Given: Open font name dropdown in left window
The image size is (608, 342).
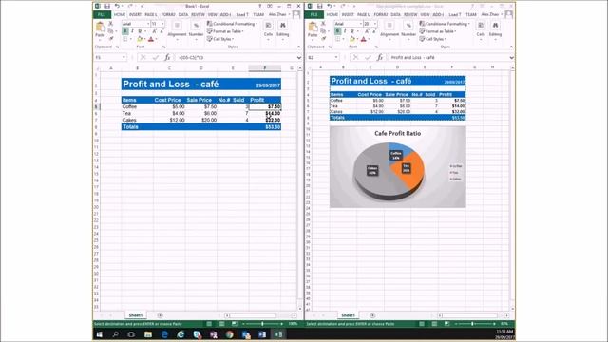Looking at the screenshot, I should pos(148,24).
